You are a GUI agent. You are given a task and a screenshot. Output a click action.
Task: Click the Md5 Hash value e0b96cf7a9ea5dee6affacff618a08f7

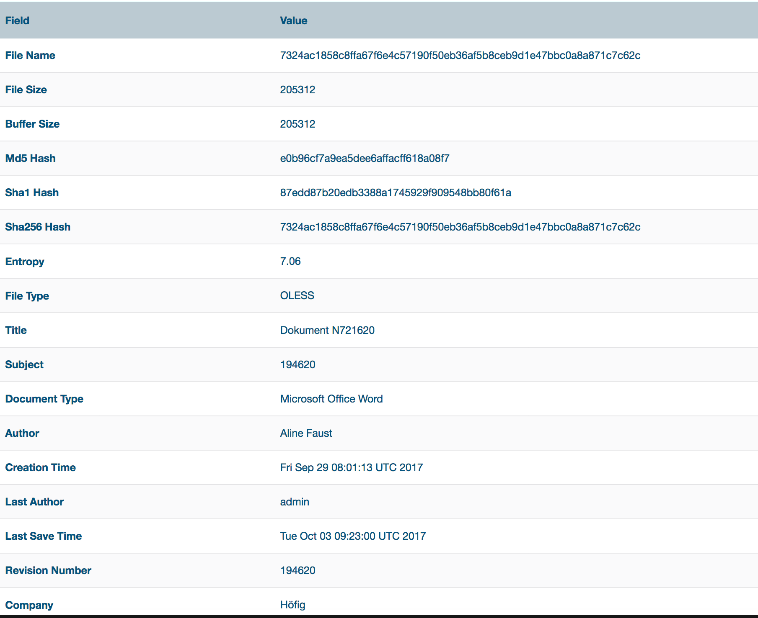[365, 158]
